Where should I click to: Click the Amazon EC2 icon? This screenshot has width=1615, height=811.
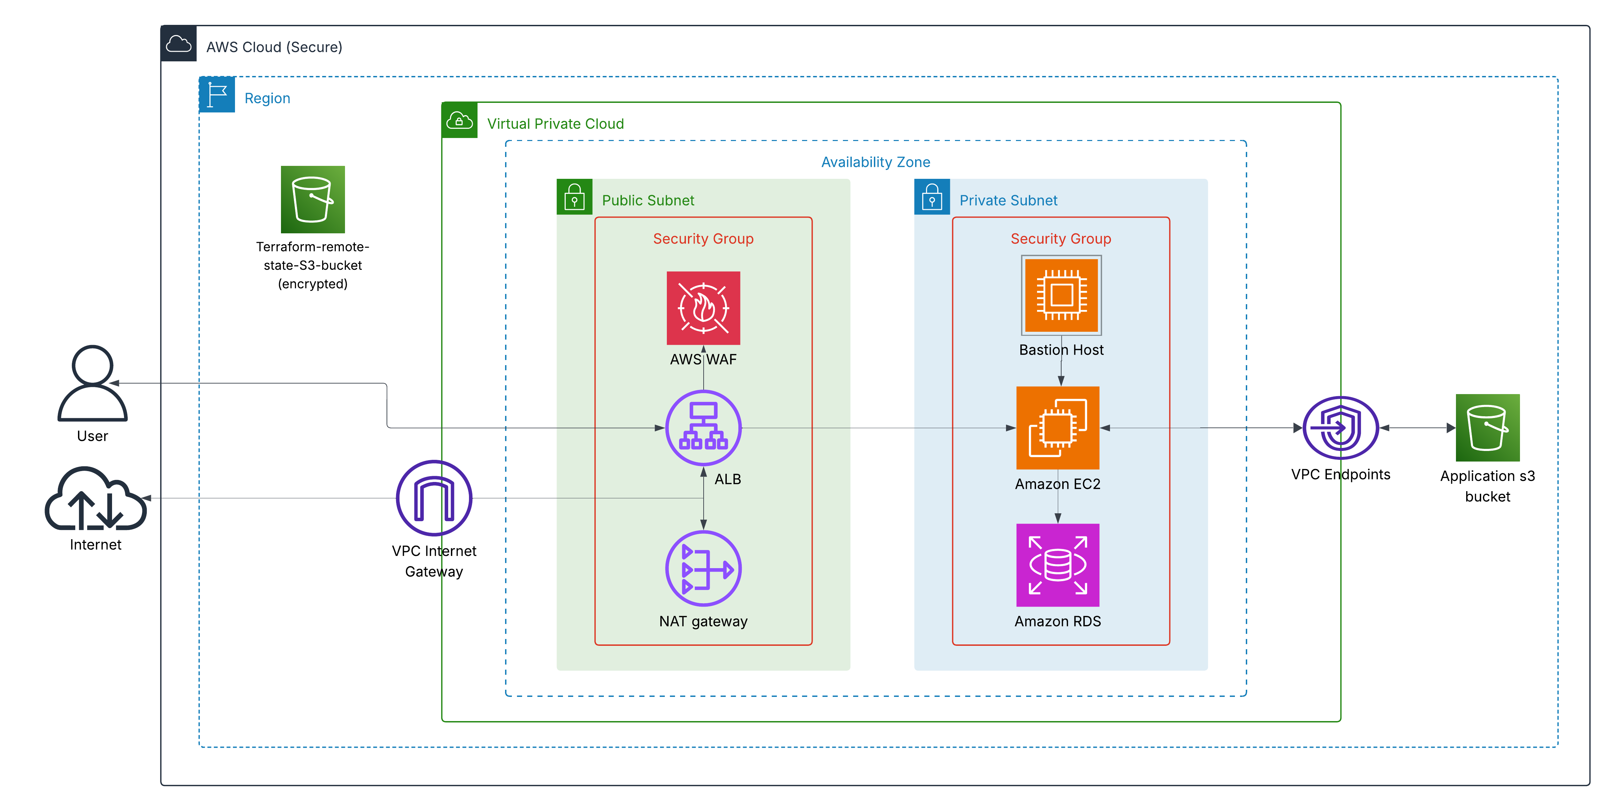click(1057, 428)
